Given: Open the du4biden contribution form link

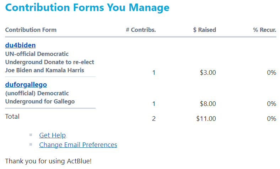Looking at the screenshot, I should (20, 45).
